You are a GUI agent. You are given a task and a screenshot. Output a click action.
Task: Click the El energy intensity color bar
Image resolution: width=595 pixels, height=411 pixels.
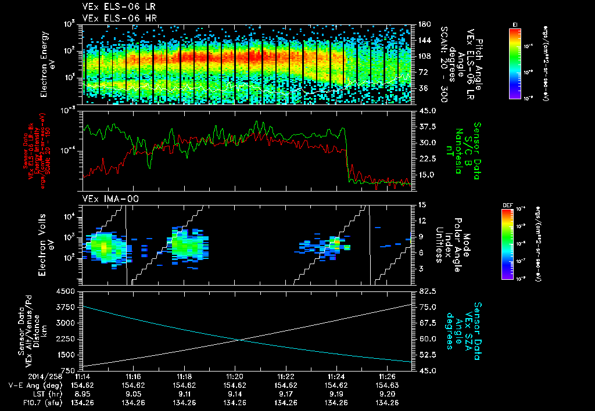pyautogui.click(x=515, y=64)
